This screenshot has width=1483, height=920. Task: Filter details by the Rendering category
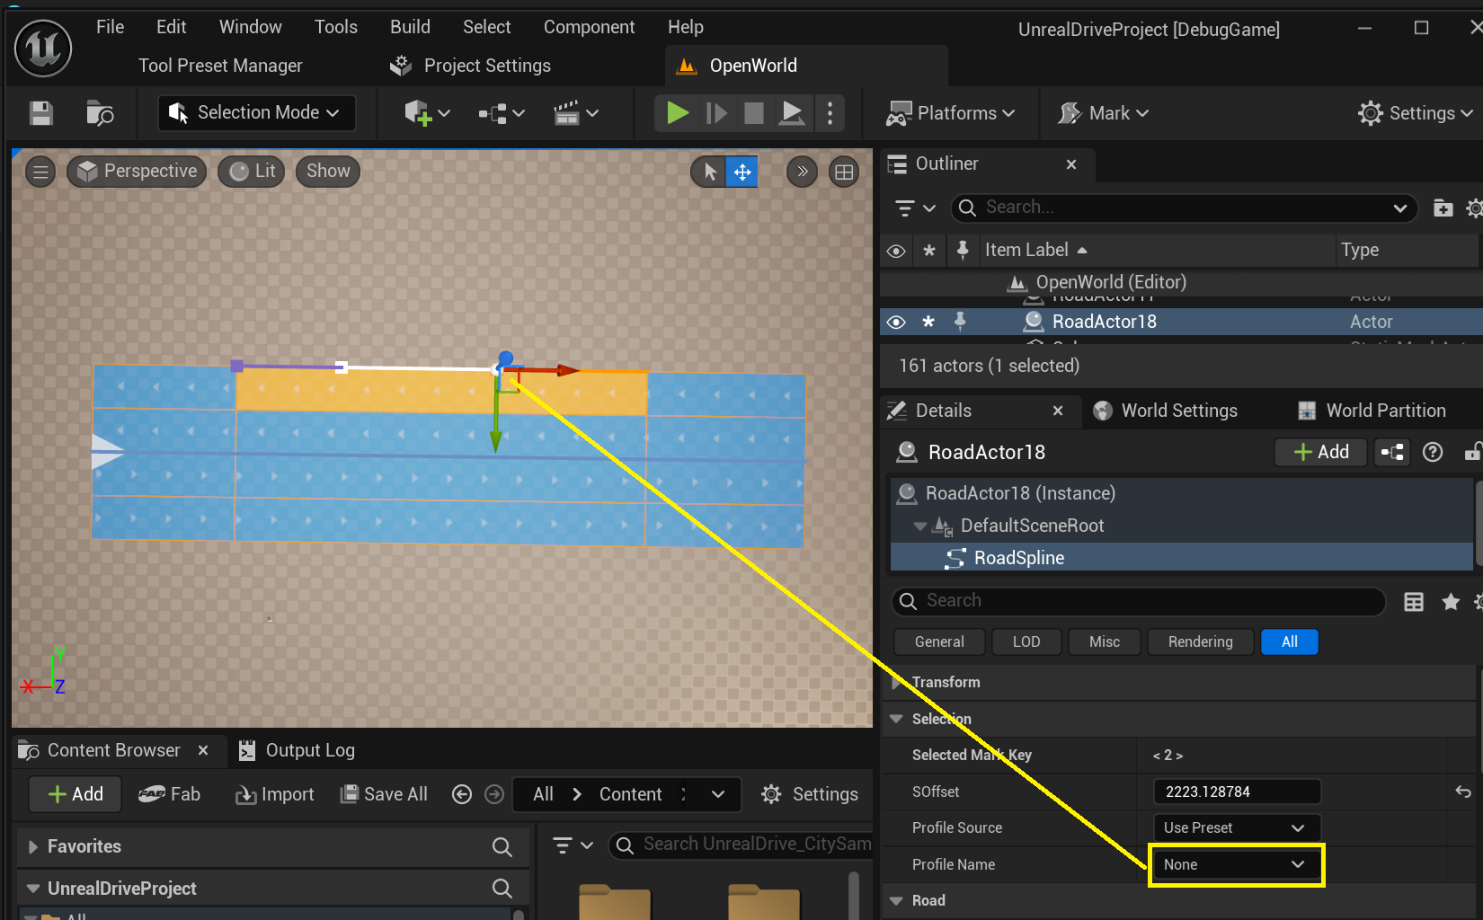[1200, 641]
